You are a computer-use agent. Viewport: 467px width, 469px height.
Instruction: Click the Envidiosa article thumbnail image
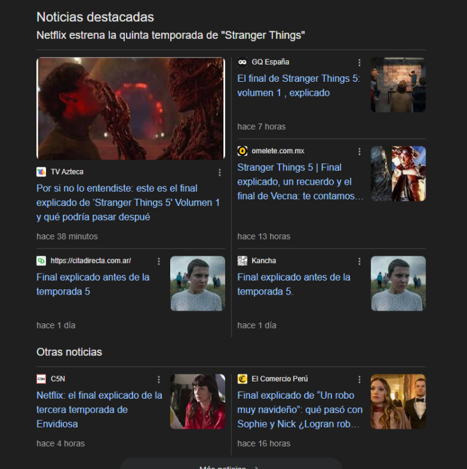[197, 402]
